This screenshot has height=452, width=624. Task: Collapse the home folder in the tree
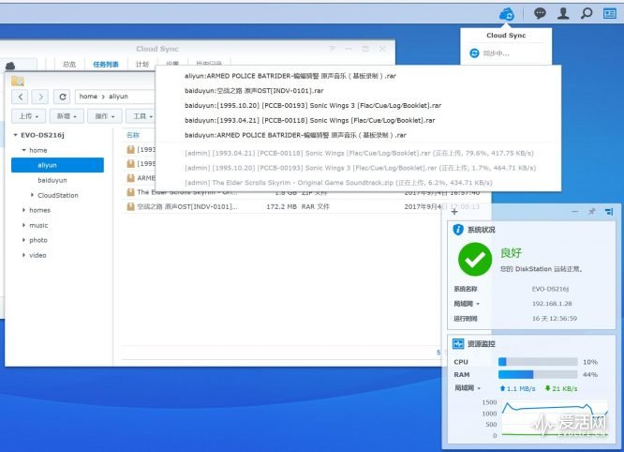(x=23, y=150)
